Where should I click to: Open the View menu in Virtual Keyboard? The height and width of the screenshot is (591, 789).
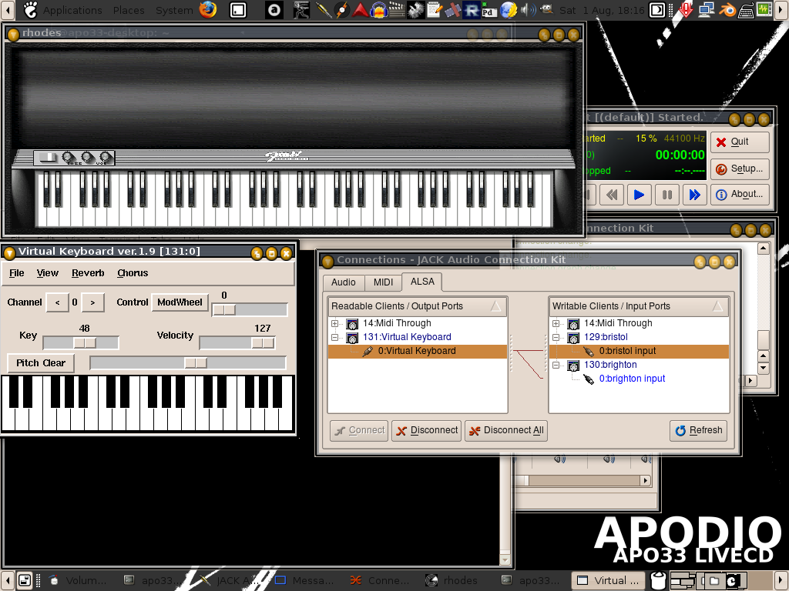[x=47, y=273]
